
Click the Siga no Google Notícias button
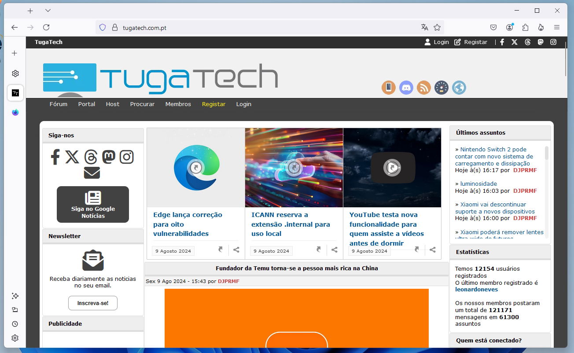click(x=93, y=204)
